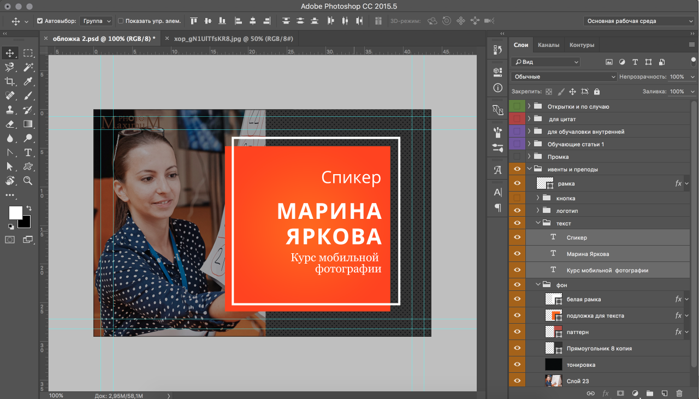Click the foreground color swatch
Image resolution: width=699 pixels, height=399 pixels.
(16, 213)
